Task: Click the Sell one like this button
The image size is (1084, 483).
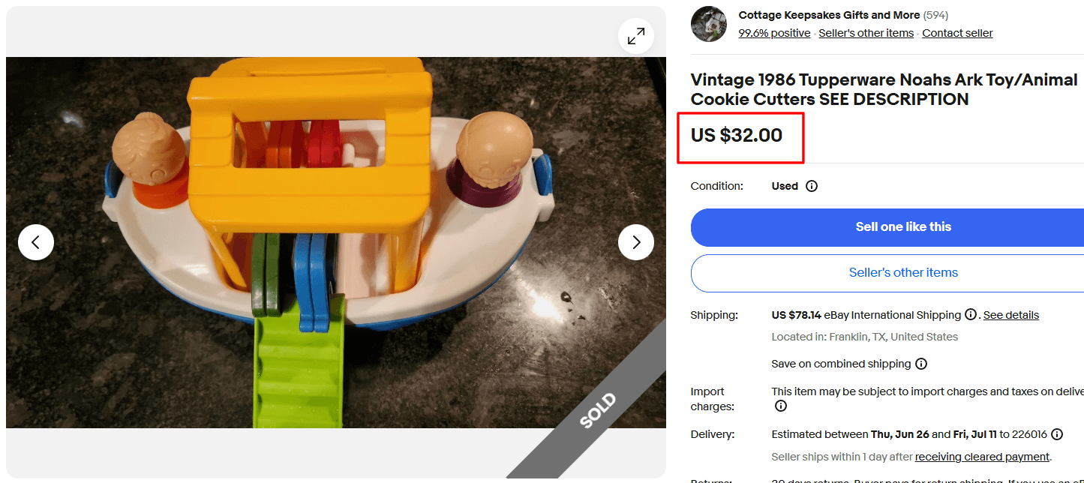Action: [903, 226]
